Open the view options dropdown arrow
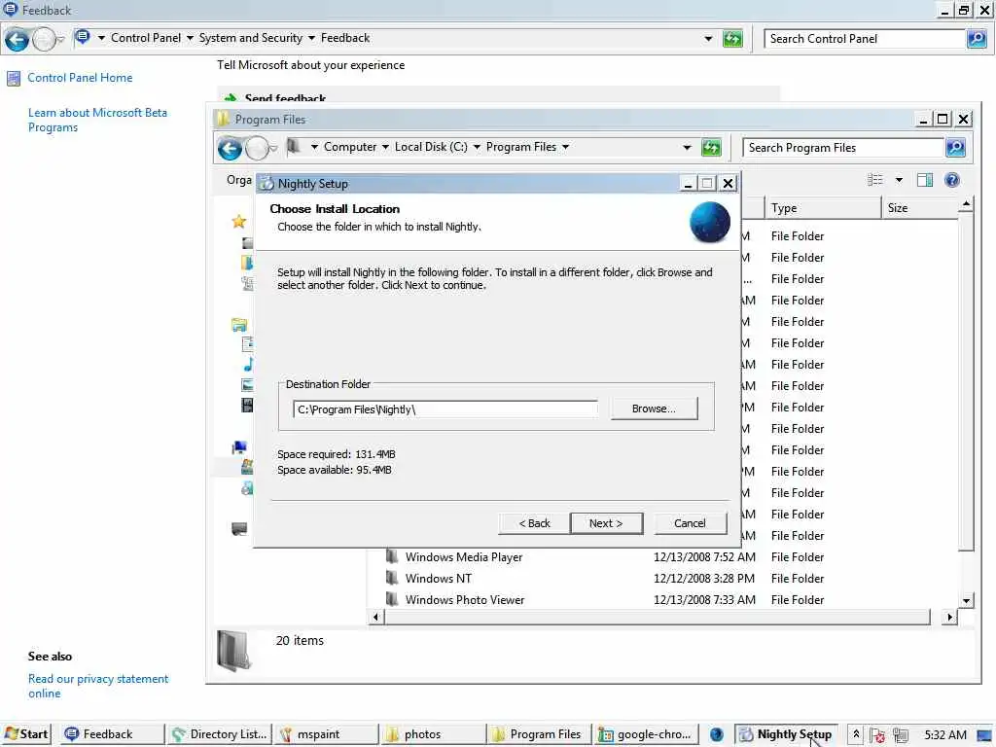Viewport: 996px width, 747px height. (x=899, y=180)
